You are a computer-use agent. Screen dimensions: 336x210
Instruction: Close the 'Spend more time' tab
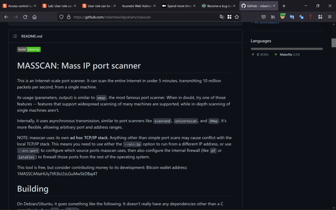[x=194, y=6]
